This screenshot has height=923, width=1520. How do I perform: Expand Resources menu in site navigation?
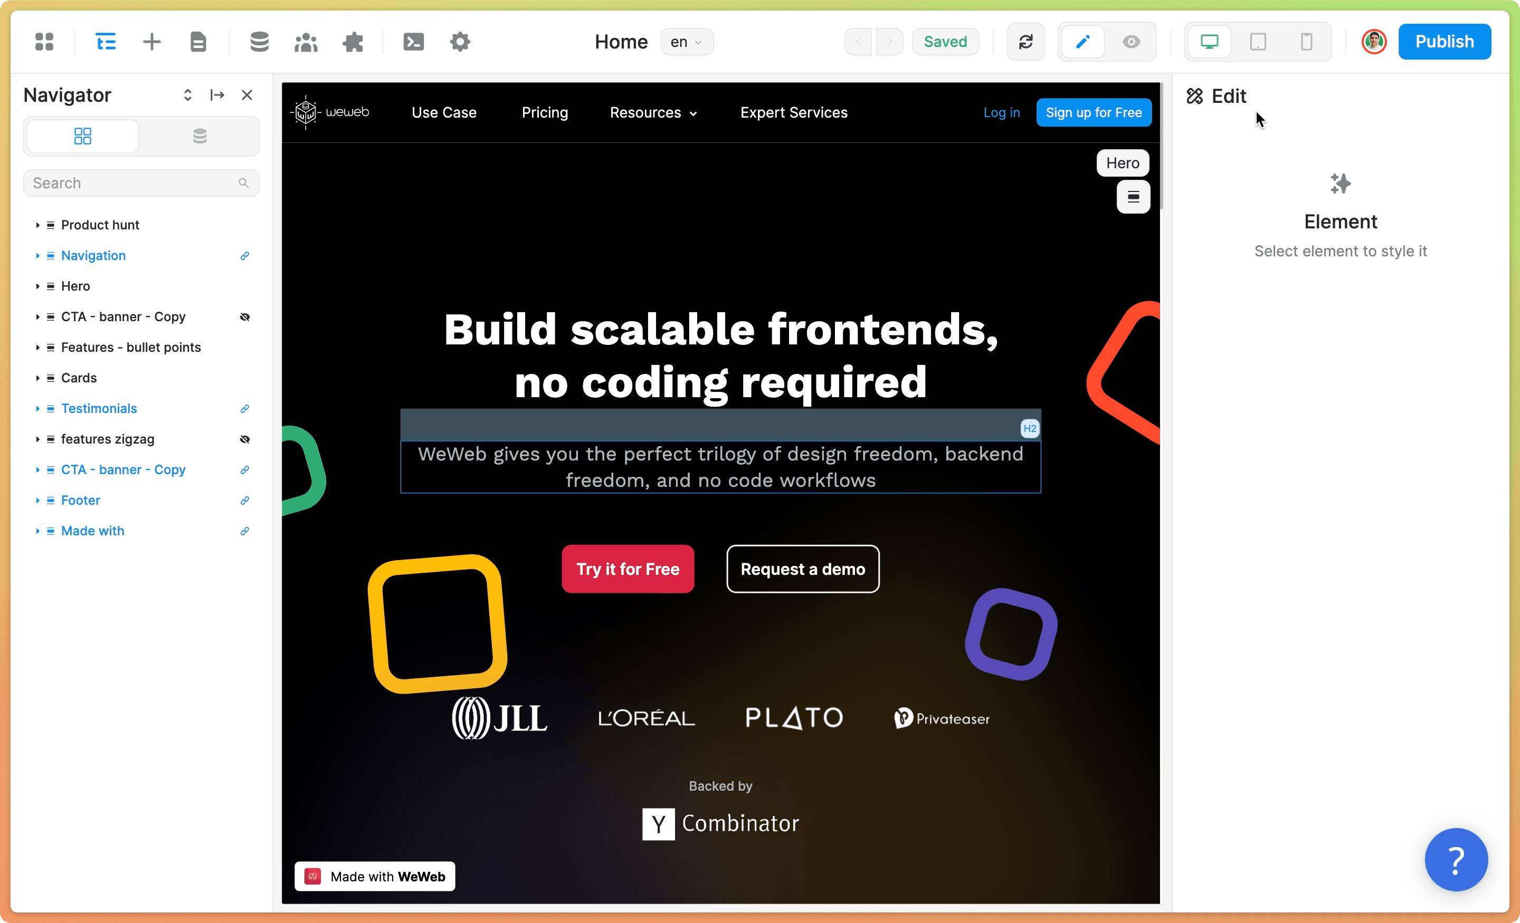(653, 113)
